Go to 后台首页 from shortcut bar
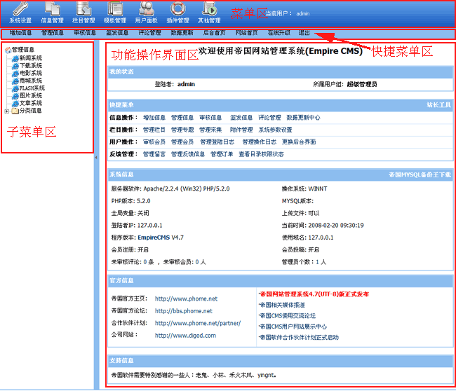The height and width of the screenshot is (391, 456). [x=215, y=33]
